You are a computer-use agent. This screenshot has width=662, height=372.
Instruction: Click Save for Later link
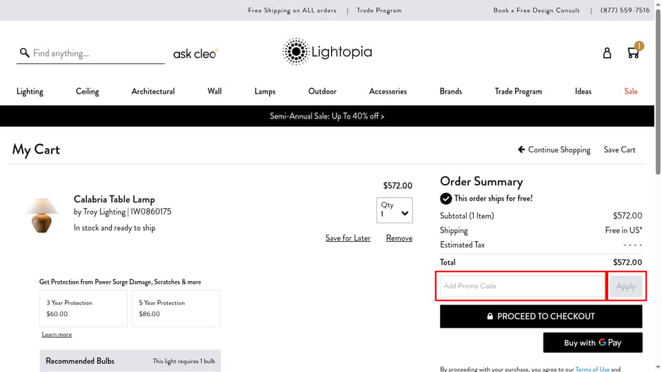click(348, 238)
